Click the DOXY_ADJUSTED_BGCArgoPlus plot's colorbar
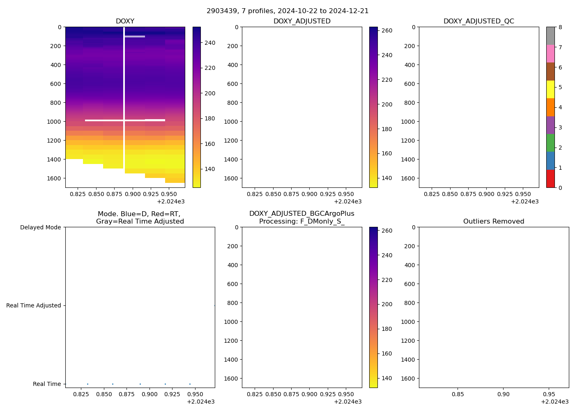This screenshot has width=575, height=411. pos(373,307)
